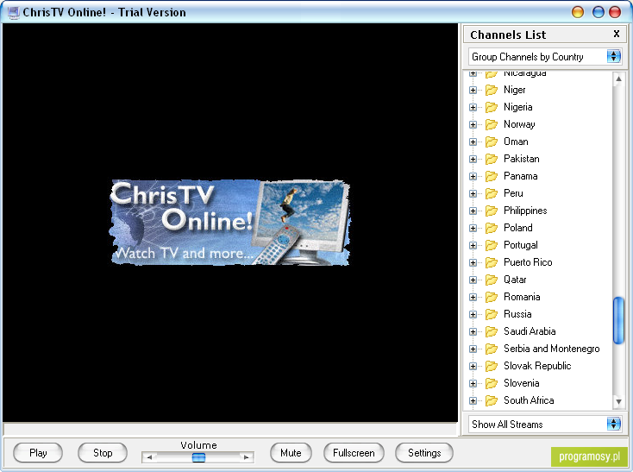Expand the Slovak Republic group

tap(473, 366)
